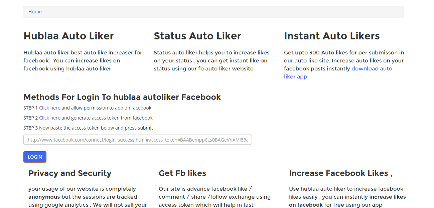Click the Hublaa Auto Liker heading
Image resolution: width=434 pixels, height=208 pixels.
(68, 36)
